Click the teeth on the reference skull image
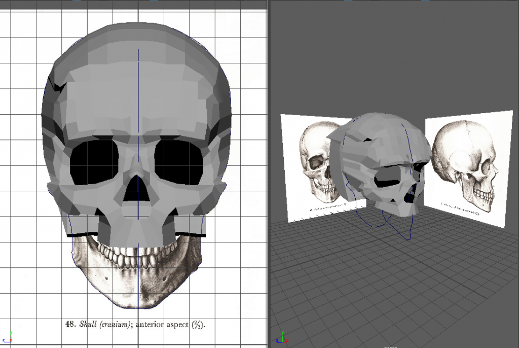Image resolution: width=519 pixels, height=348 pixels. (x=136, y=254)
